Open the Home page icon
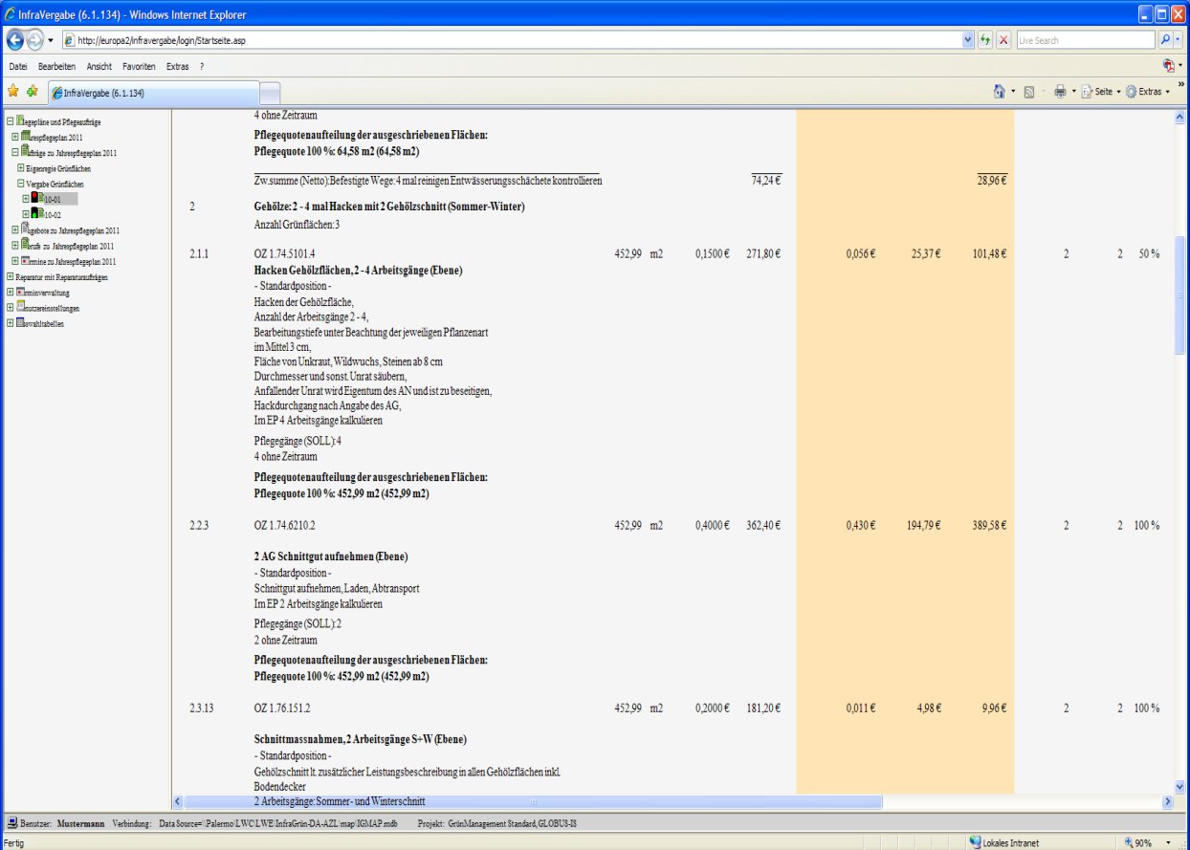This screenshot has height=850, width=1190. 1000,92
